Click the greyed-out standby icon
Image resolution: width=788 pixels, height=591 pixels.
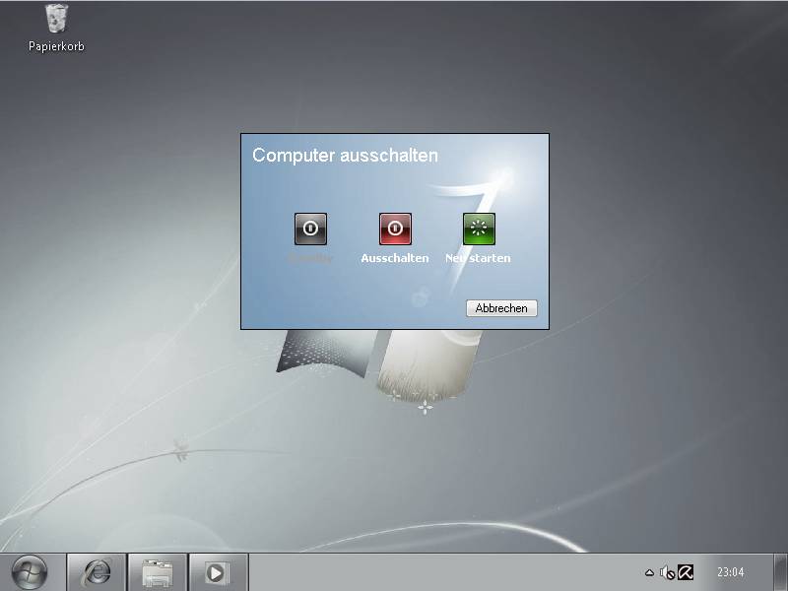pos(310,229)
